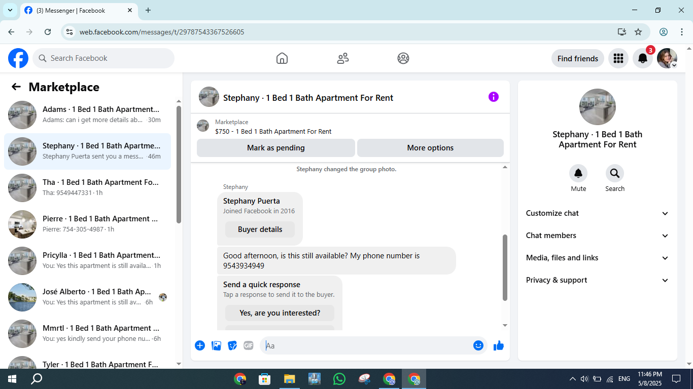Go back using the Marketplace back arrow
The height and width of the screenshot is (389, 693).
(x=16, y=87)
